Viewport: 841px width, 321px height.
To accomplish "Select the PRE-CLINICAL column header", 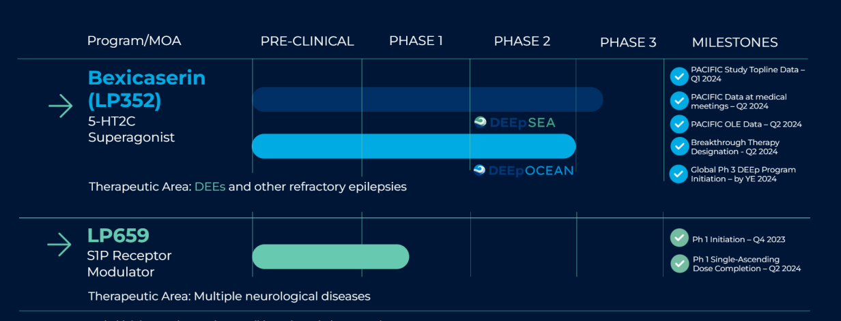I will click(307, 42).
